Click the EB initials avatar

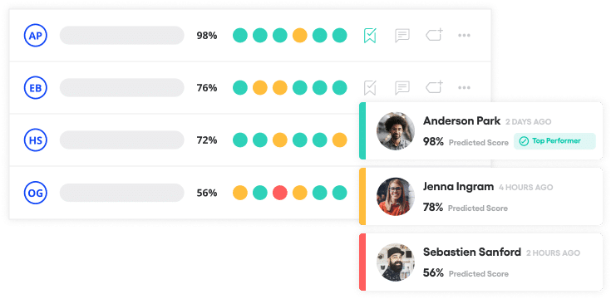[x=36, y=87]
